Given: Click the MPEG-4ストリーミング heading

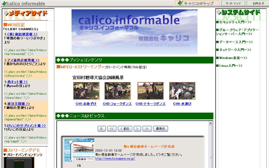Looking at the screenshot, I should click(x=79, y=67).
